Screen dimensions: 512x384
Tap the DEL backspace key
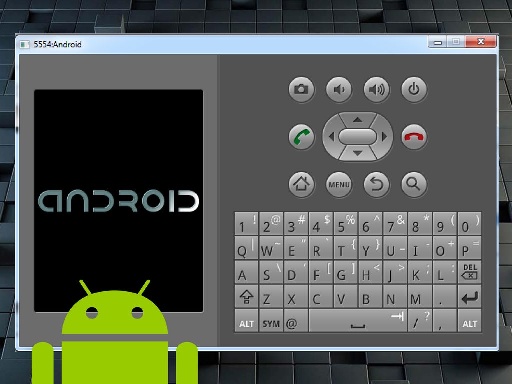470,272
